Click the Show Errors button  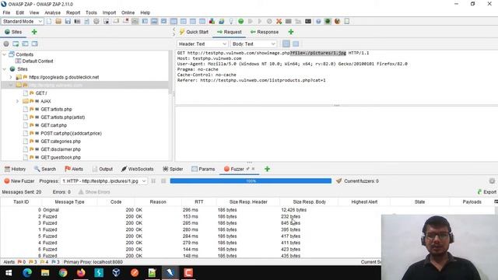(x=94, y=192)
